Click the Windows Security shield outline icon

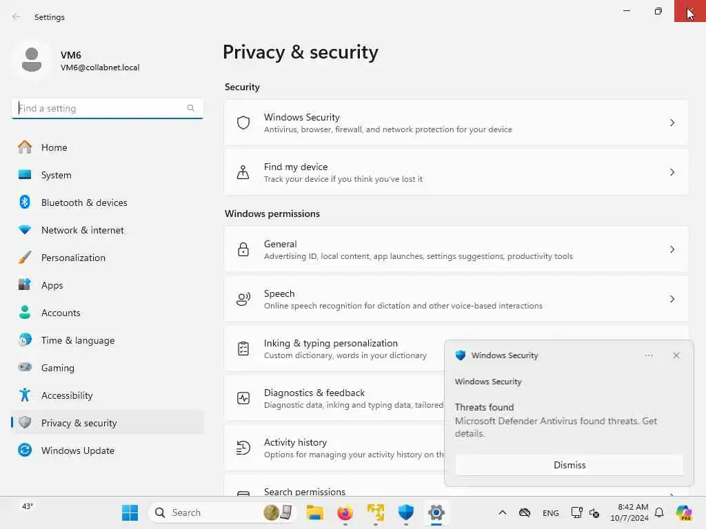[x=243, y=123]
